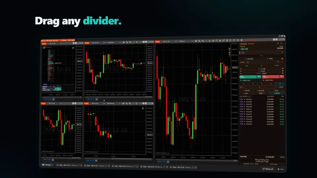Toggle TRAIL option
The width and height of the screenshot is (317, 178).
pos(276,90)
